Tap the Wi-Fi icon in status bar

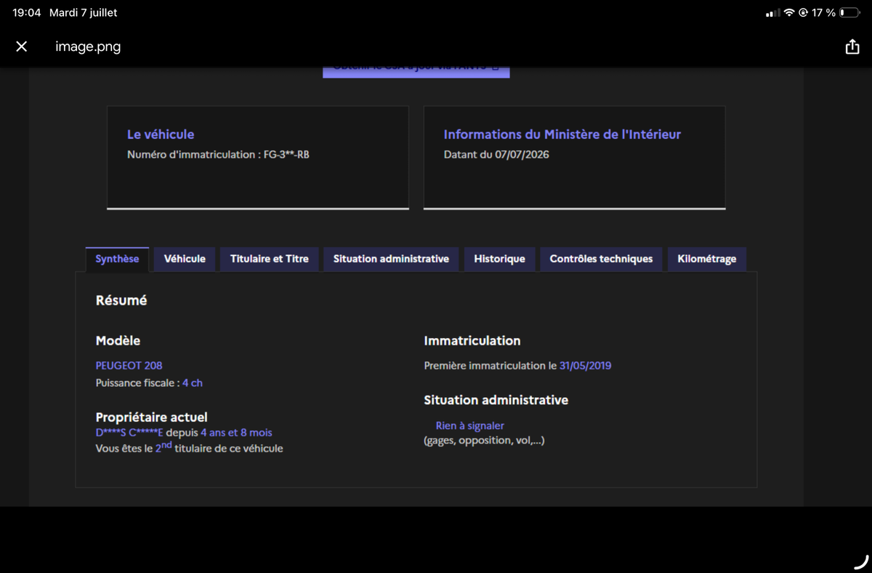click(x=789, y=13)
